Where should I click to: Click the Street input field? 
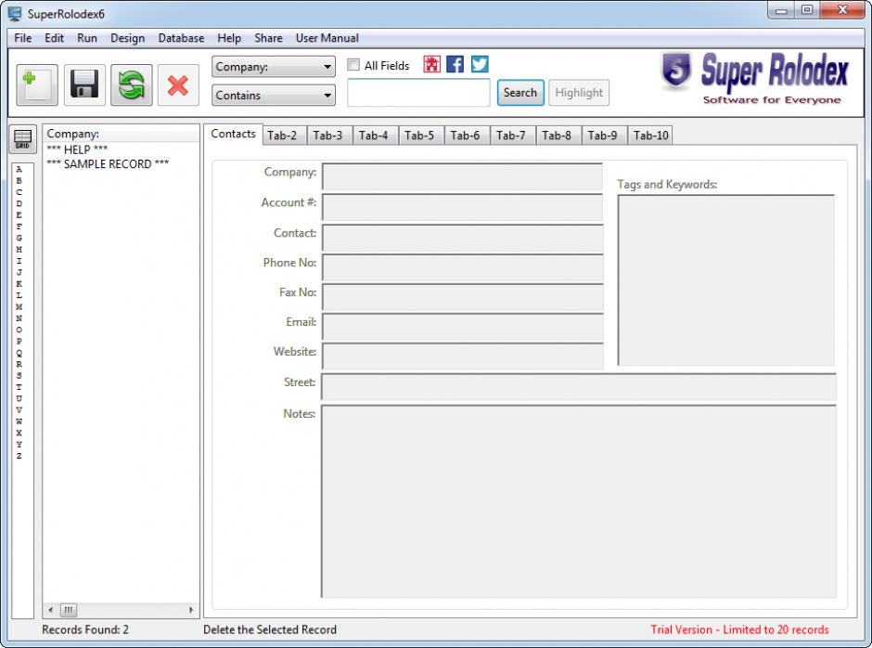click(x=579, y=387)
